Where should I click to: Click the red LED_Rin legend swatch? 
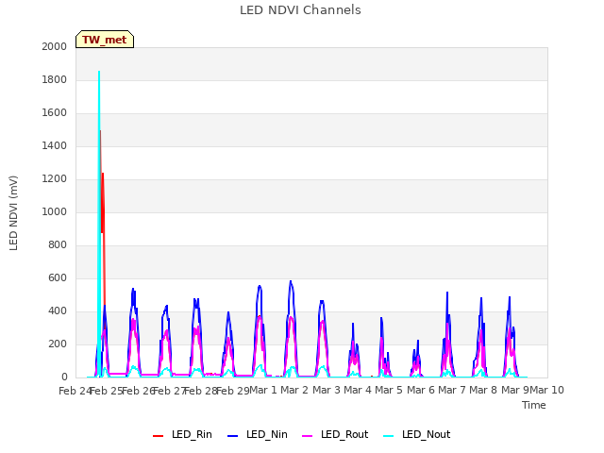click(158, 436)
